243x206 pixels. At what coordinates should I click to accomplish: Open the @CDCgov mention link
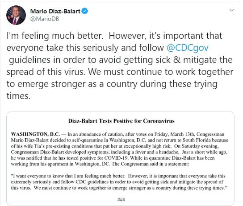point(188,48)
